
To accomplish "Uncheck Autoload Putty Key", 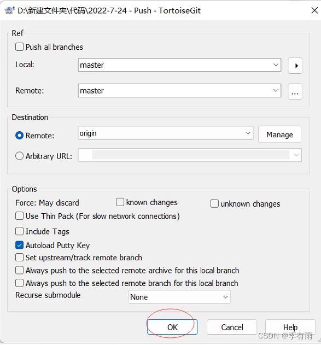I will pyautogui.click(x=19, y=245).
